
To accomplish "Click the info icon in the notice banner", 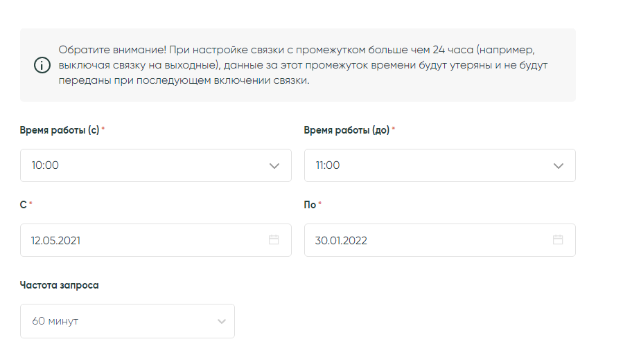I will click(42, 65).
